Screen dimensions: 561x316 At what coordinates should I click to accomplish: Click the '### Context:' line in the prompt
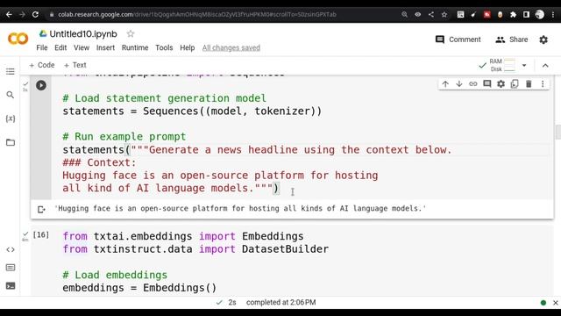click(99, 162)
